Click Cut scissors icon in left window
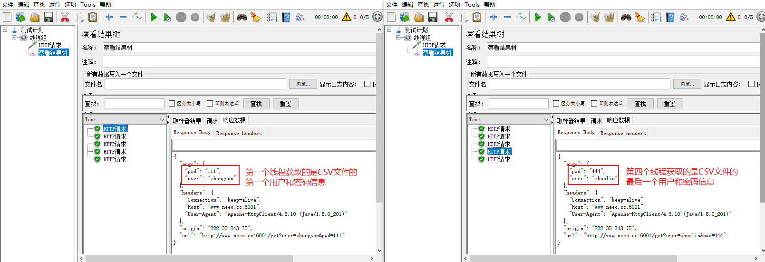The width and height of the screenshot is (765, 262). pyautogui.click(x=65, y=17)
